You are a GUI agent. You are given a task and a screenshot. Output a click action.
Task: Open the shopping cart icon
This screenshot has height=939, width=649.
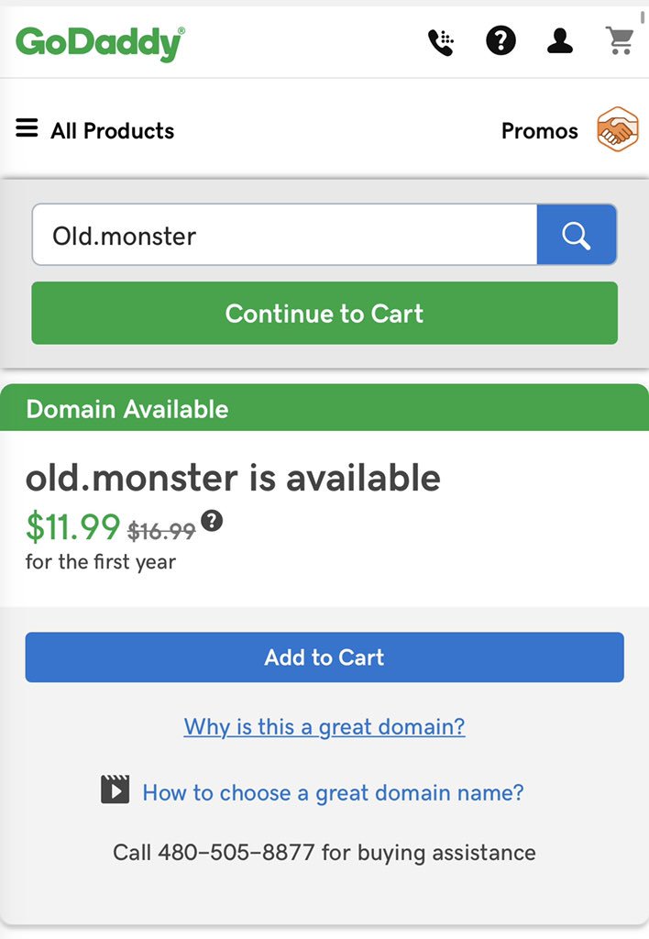(620, 41)
